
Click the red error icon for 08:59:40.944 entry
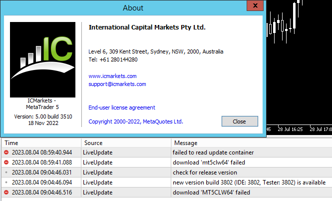(6, 152)
